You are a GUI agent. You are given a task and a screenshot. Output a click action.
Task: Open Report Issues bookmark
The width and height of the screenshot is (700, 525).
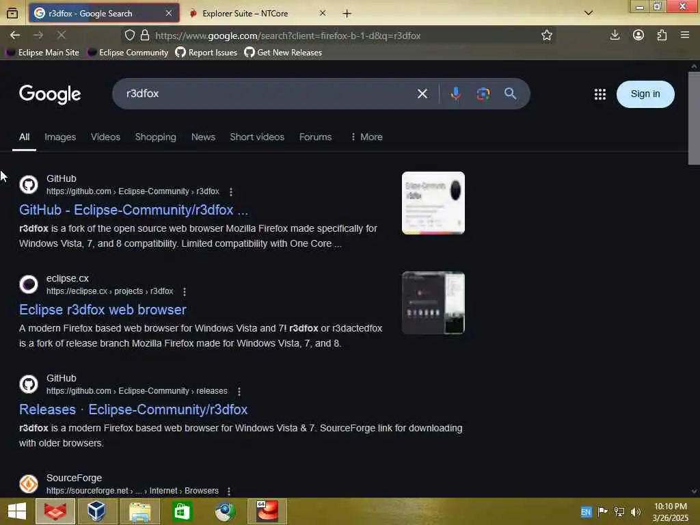pos(206,53)
